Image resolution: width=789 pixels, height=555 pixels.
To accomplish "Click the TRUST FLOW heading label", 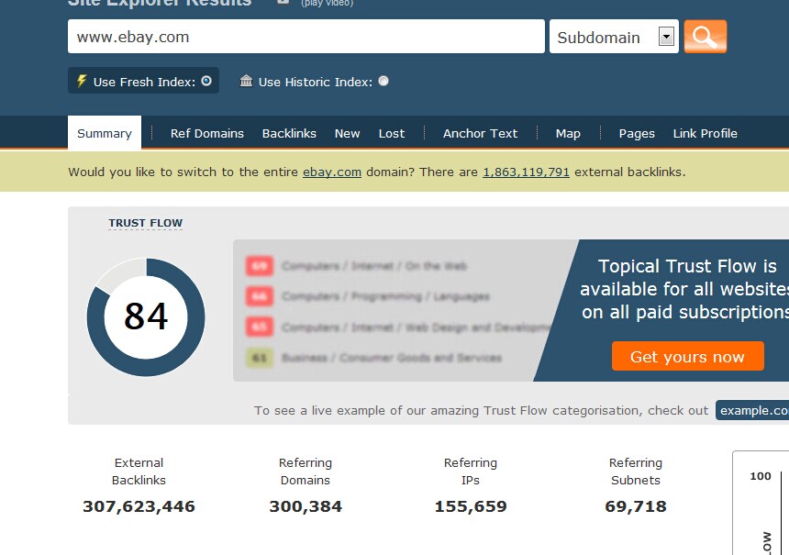I will pos(146,223).
